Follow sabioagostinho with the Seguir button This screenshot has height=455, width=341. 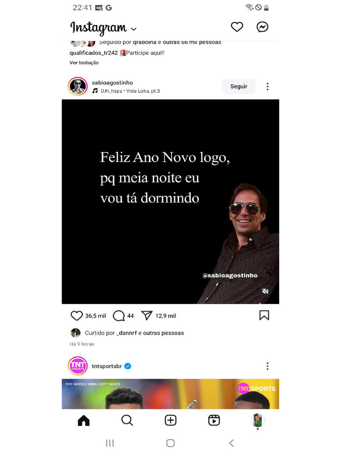(x=238, y=87)
